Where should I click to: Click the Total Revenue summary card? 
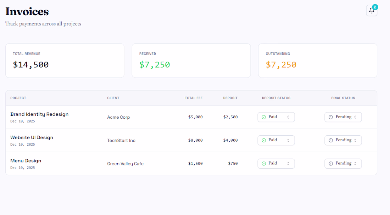click(x=65, y=61)
